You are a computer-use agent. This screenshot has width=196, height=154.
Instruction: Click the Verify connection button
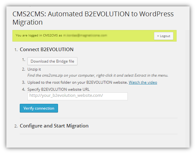click(39, 108)
